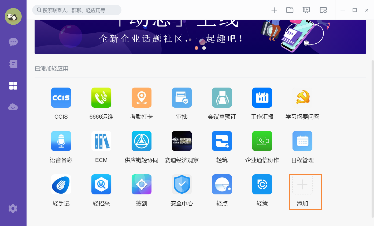Screen dimensions: 374x226
Task: Open the 工作汇报 app
Action: 262,98
